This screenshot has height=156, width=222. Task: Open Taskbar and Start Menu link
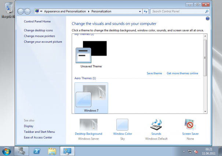39,132
